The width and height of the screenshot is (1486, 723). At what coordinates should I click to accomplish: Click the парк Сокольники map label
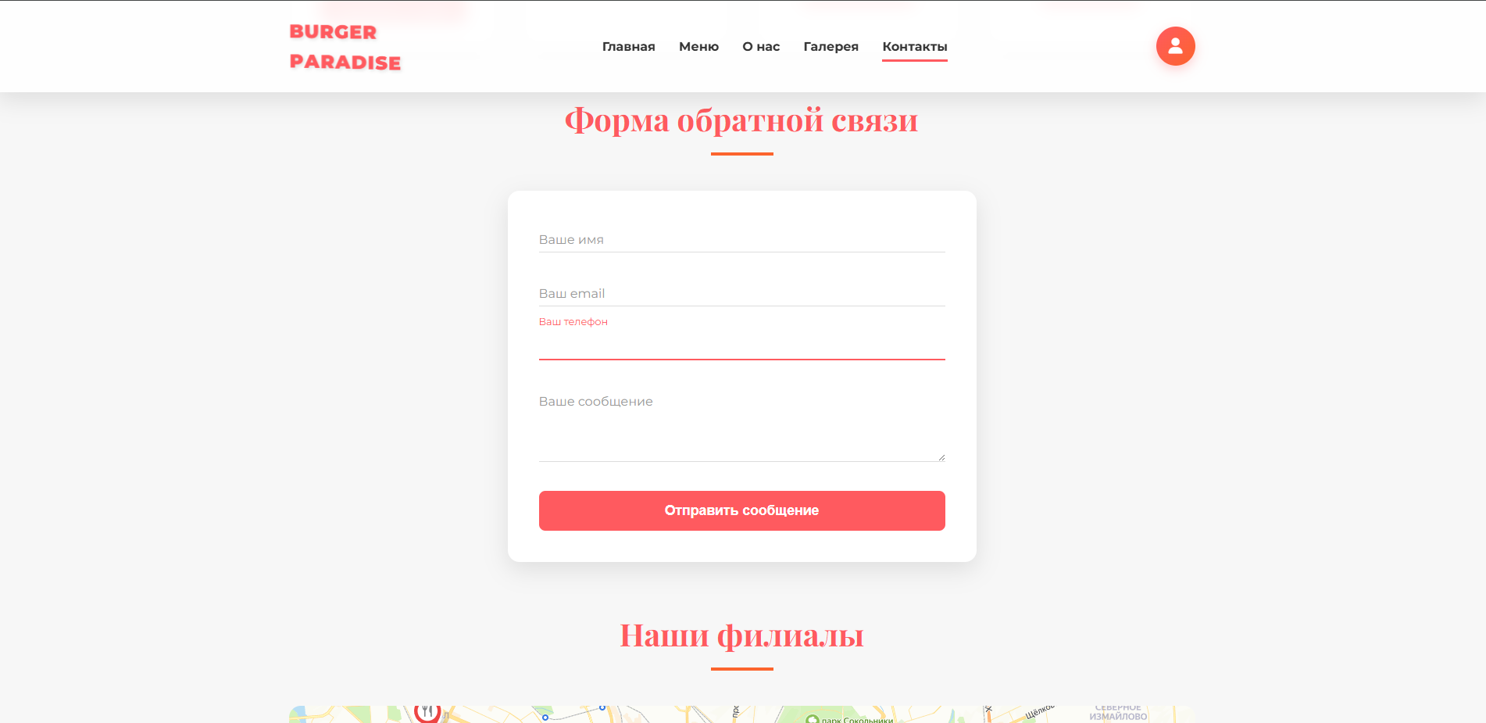(850, 719)
